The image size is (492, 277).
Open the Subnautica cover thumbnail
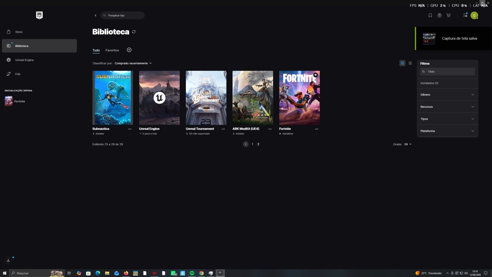pos(112,98)
